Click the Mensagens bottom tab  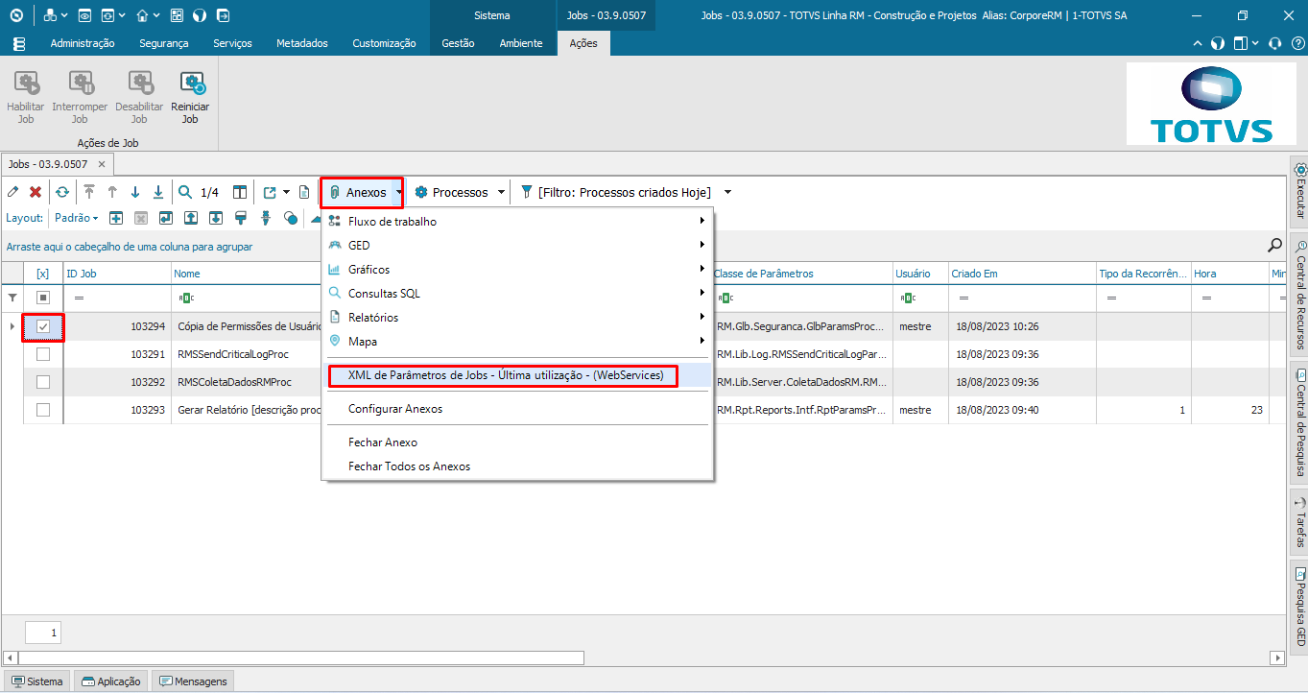click(193, 681)
